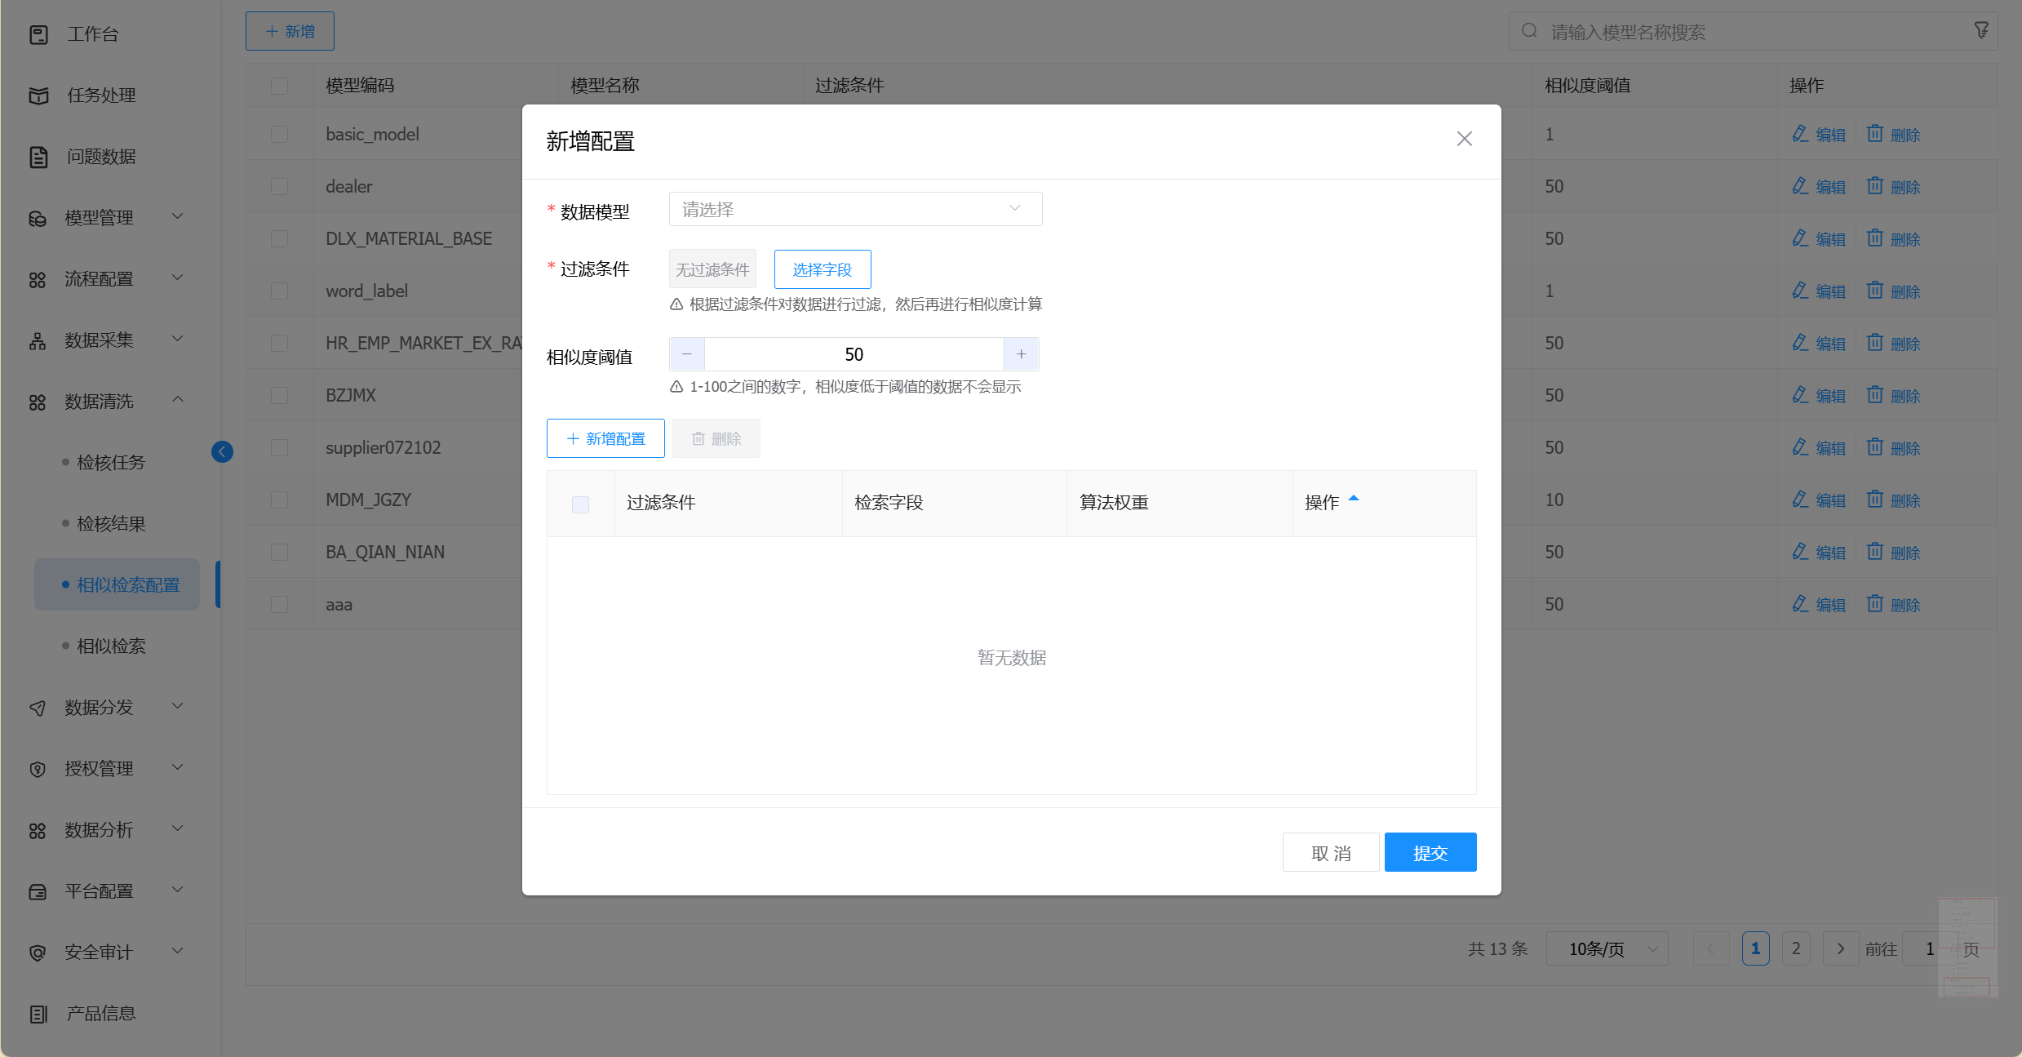Click the 选择字段 button
This screenshot has height=1057, width=2022.
click(x=822, y=269)
